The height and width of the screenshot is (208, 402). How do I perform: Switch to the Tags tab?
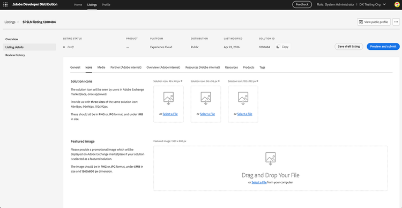pyautogui.click(x=262, y=68)
